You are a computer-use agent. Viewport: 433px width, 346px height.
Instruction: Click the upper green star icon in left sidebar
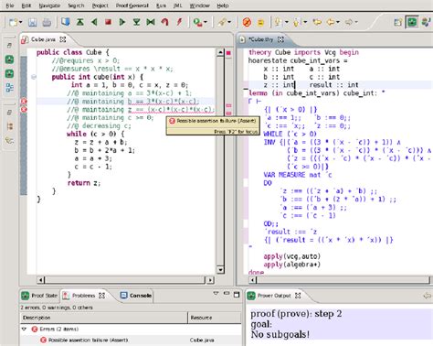pos(9,59)
